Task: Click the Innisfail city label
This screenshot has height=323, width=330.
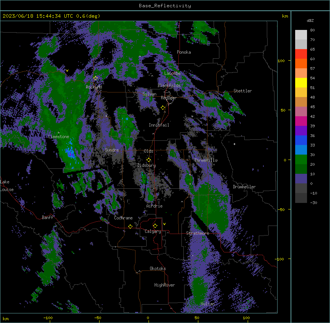Action: coord(159,125)
